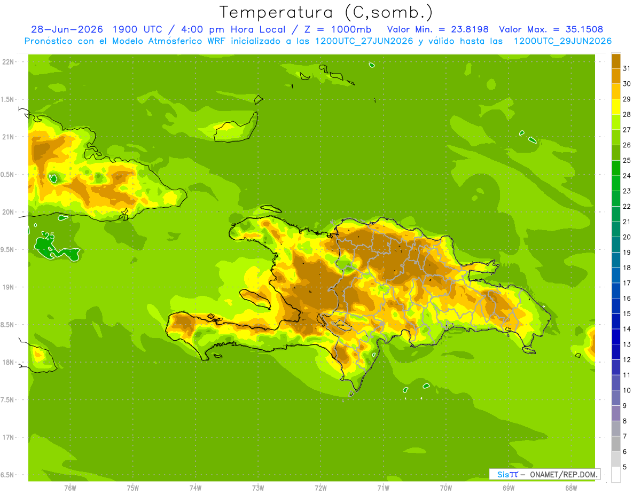Click the "22N" latitude axis label
Viewport: 641px width, 495px height.
(9, 62)
